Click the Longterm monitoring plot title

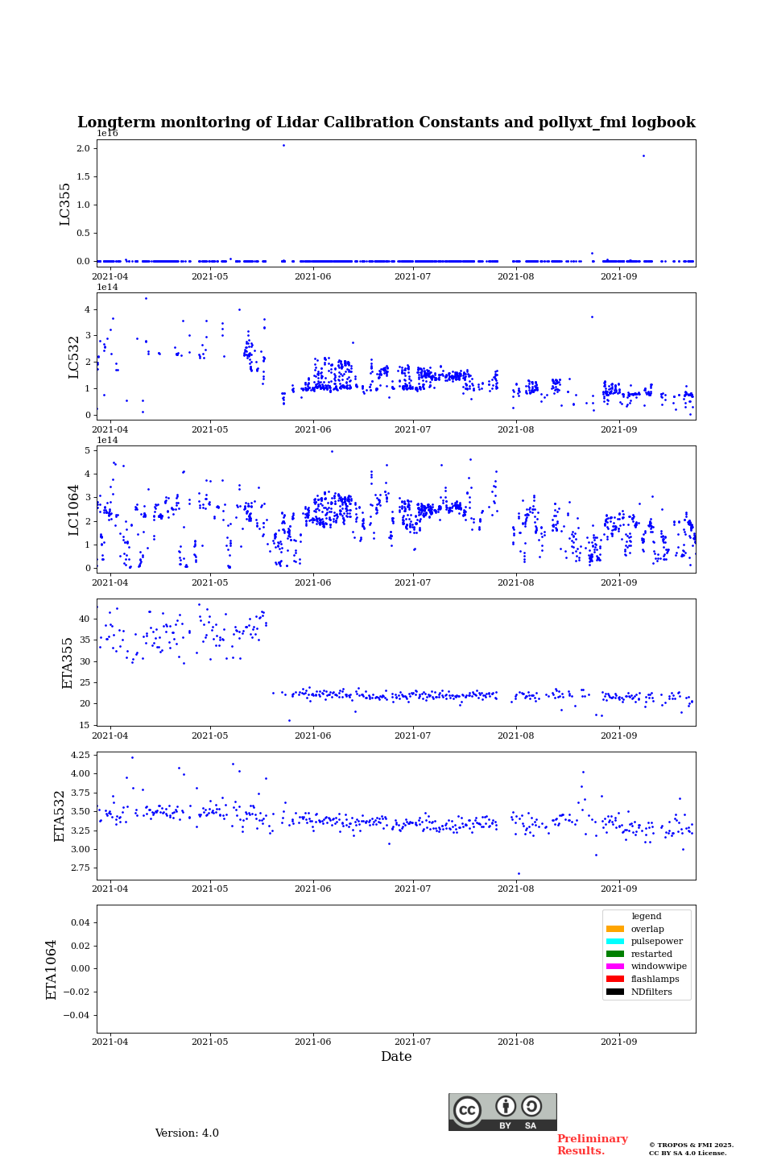click(x=386, y=122)
